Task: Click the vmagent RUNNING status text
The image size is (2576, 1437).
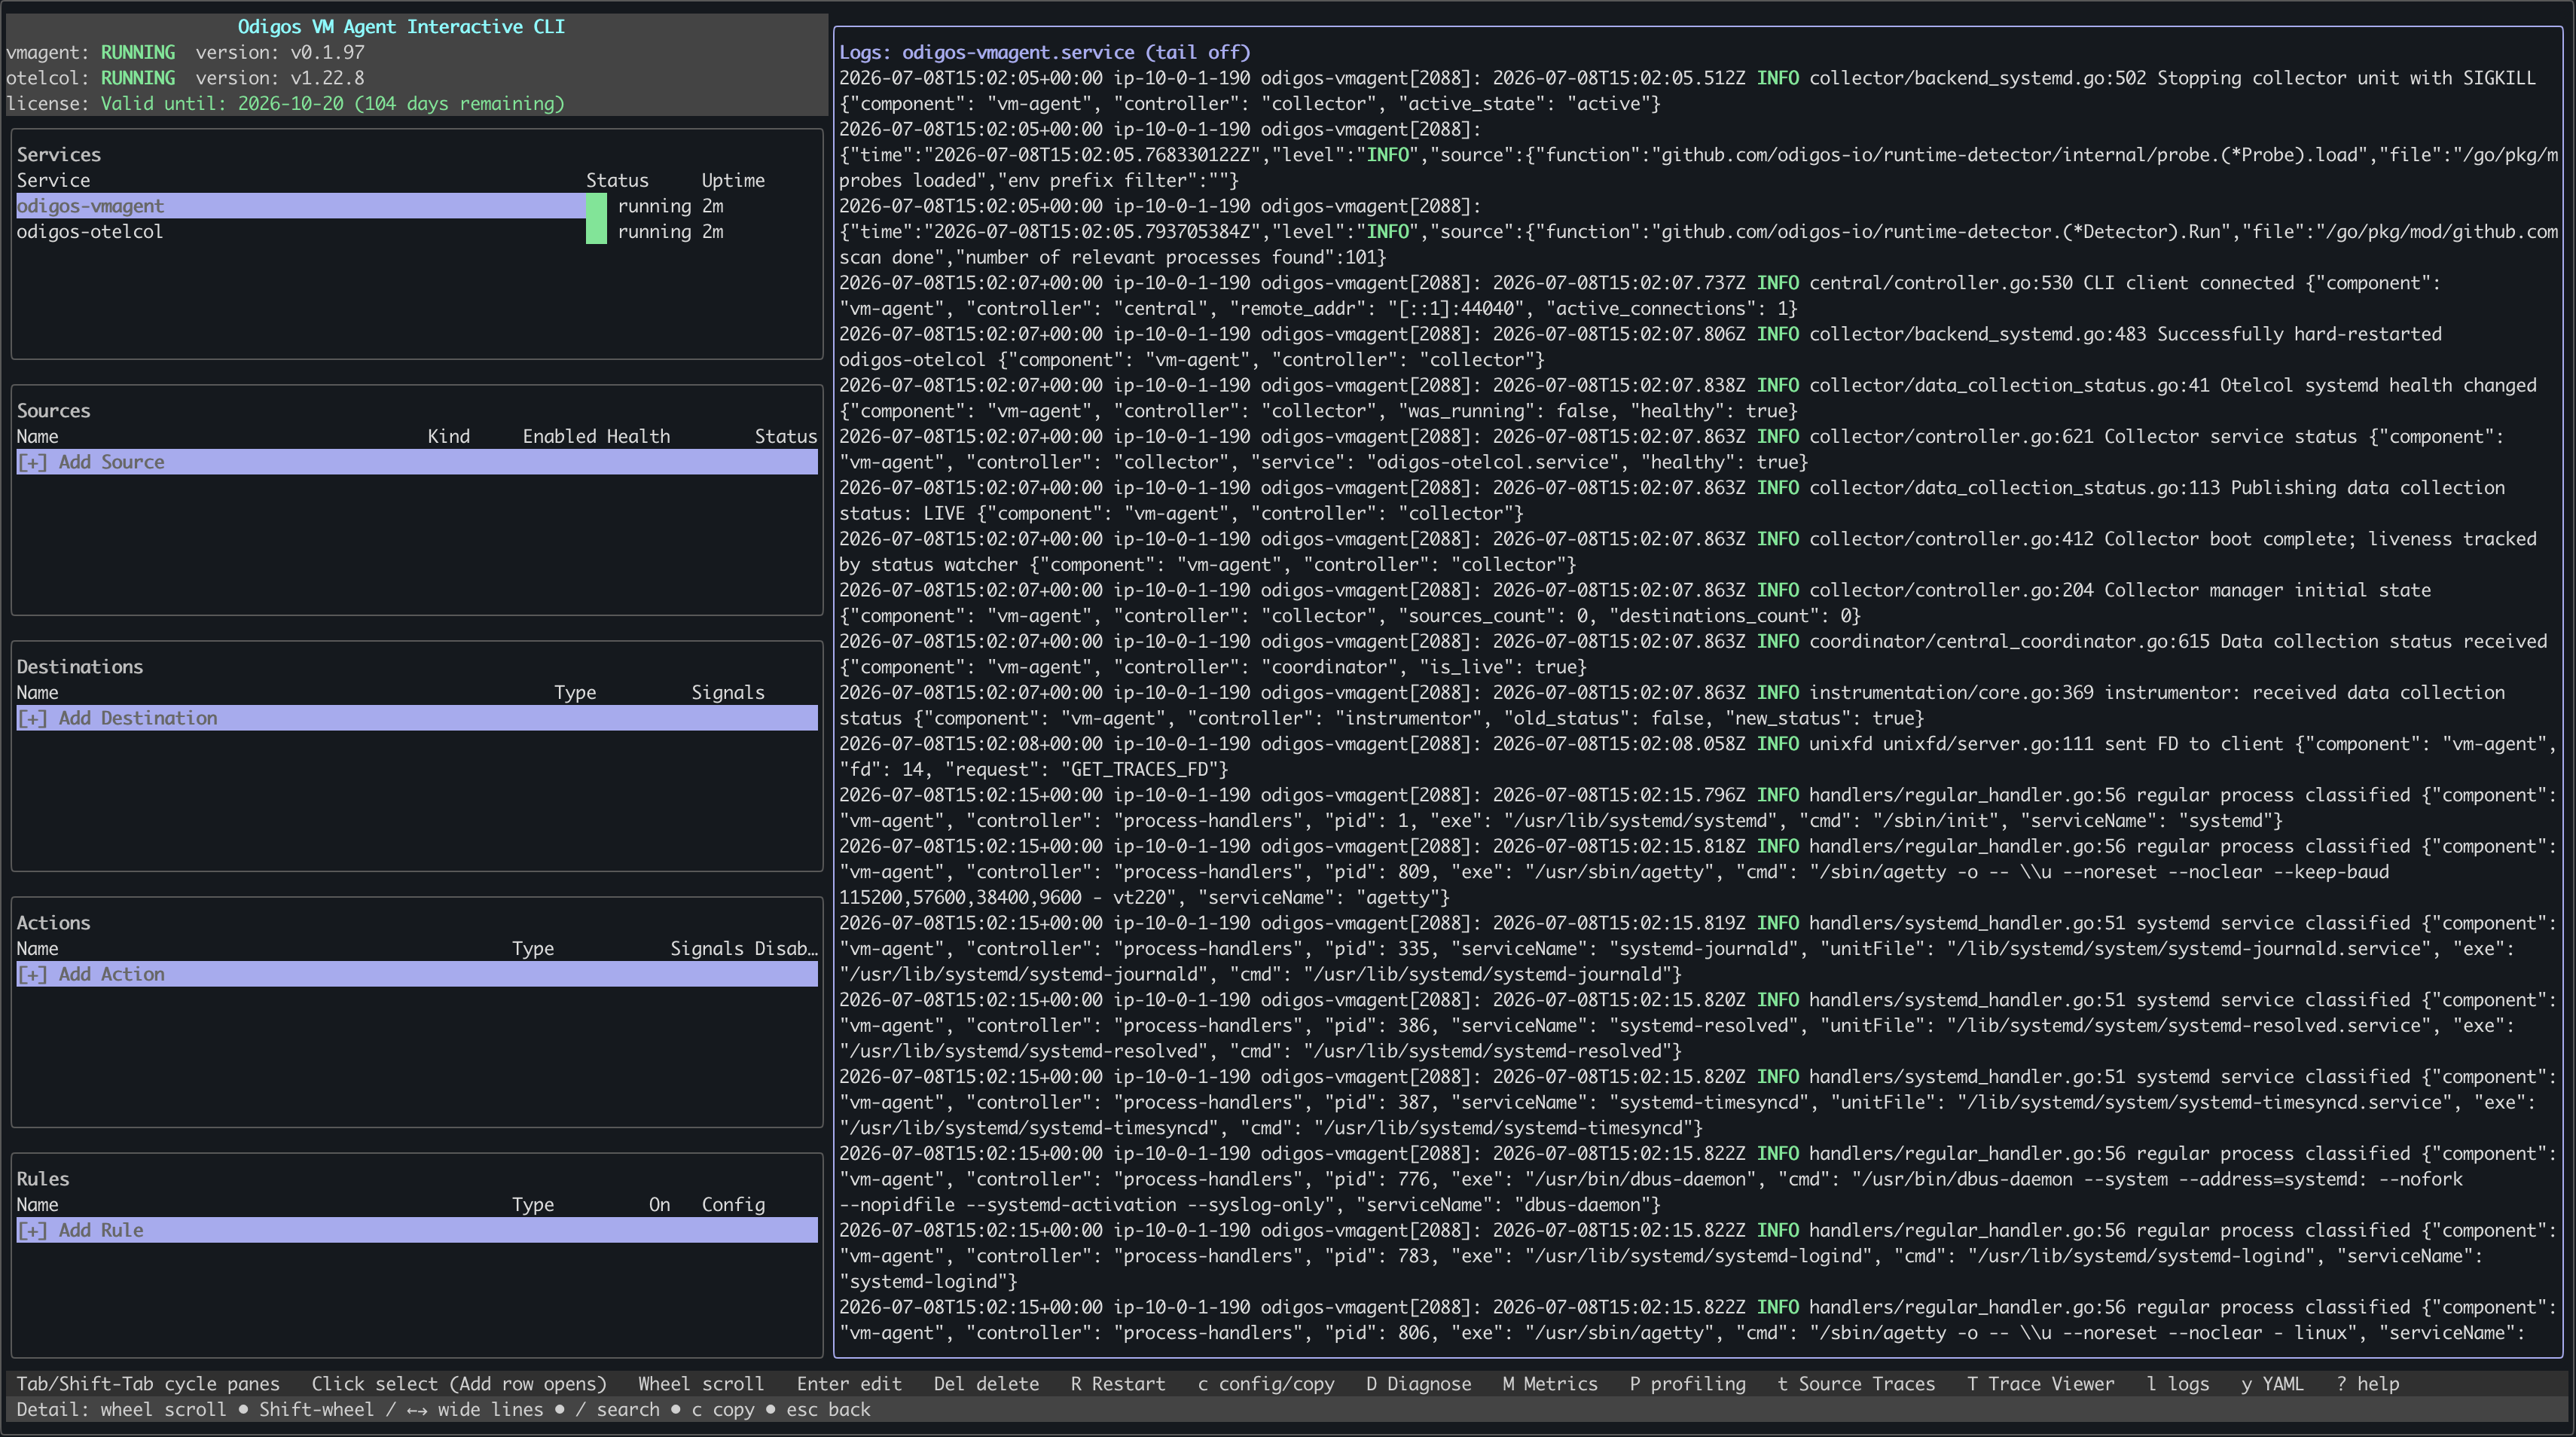Action: 138,53
